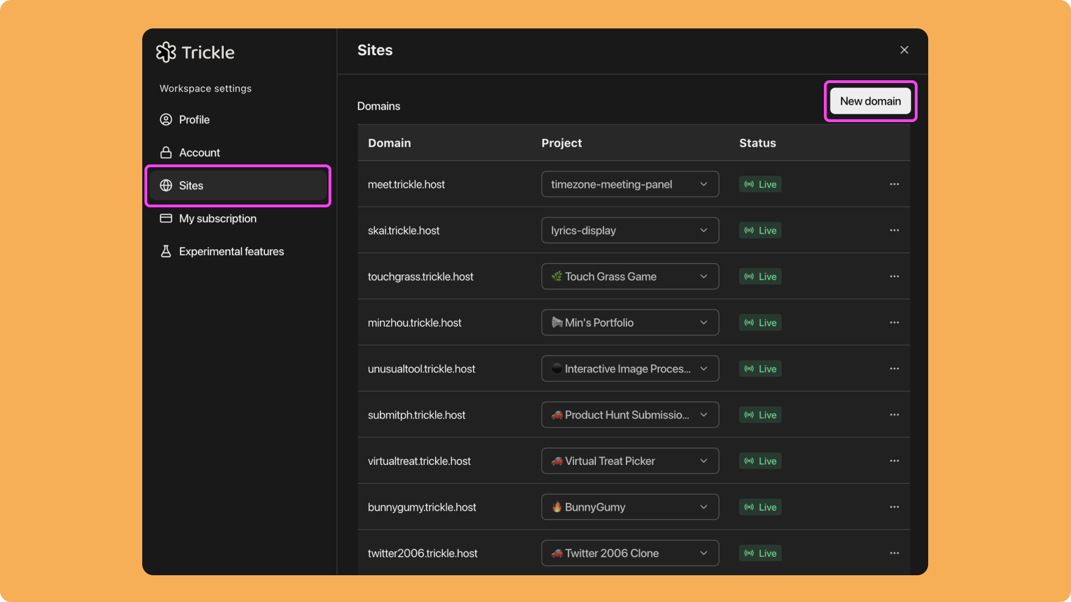Select the Sites globe icon
Image resolution: width=1071 pixels, height=602 pixels.
click(x=166, y=185)
